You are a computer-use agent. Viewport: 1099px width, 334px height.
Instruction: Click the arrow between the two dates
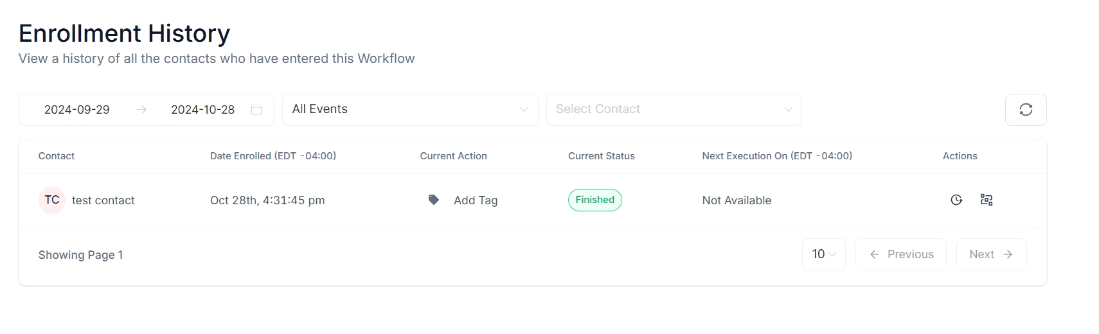click(x=141, y=110)
